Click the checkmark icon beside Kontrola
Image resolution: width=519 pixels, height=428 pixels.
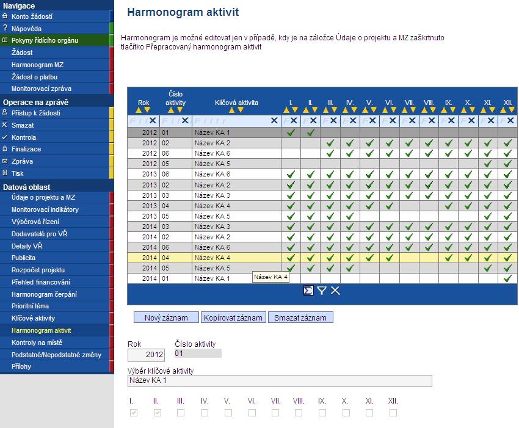pos(5,137)
